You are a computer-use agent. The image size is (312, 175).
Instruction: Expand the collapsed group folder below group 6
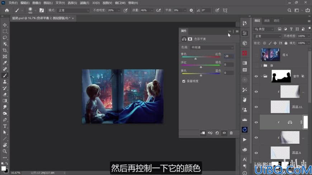click(261, 65)
